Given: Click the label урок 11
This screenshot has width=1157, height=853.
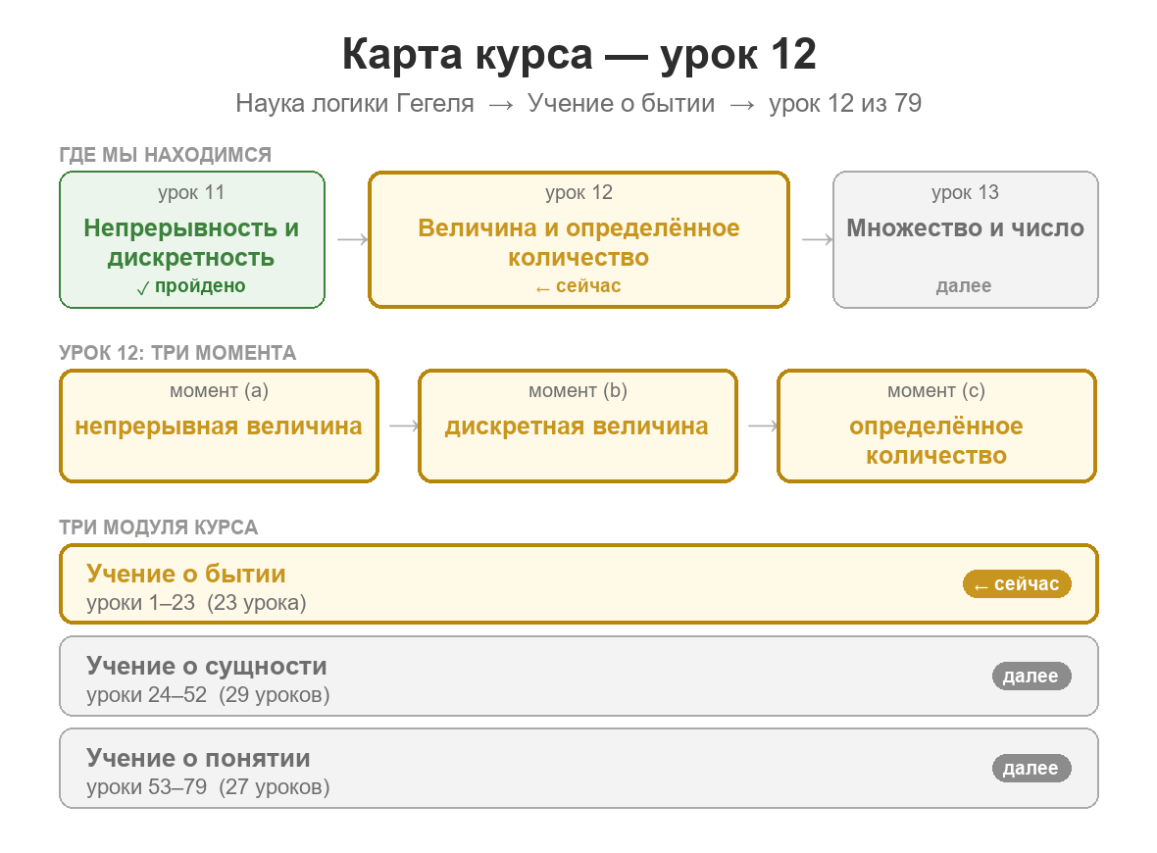Looking at the screenshot, I should [191, 192].
